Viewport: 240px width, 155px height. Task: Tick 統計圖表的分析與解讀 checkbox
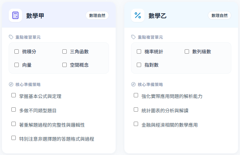pyautogui.click(x=136, y=110)
